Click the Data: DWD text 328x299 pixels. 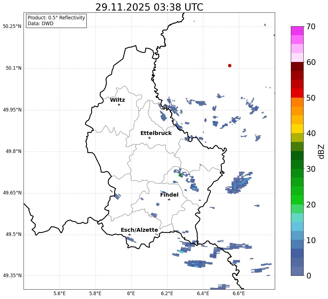(x=40, y=24)
